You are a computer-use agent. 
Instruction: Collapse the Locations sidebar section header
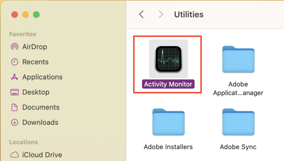(24, 142)
